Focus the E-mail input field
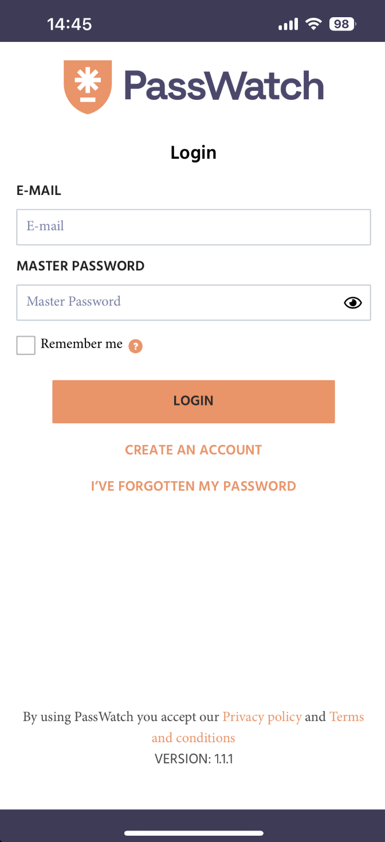The image size is (385, 842). pyautogui.click(x=194, y=227)
